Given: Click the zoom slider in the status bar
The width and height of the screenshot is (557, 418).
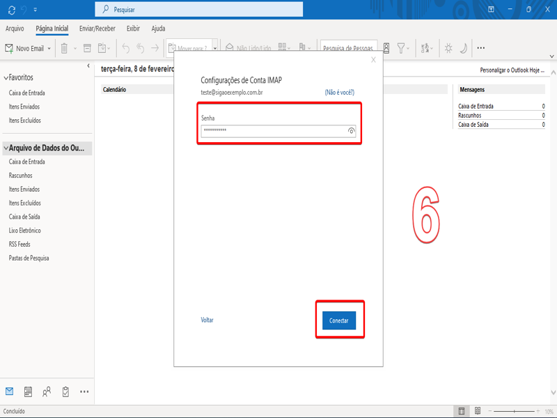Looking at the screenshot, I should click(515, 411).
